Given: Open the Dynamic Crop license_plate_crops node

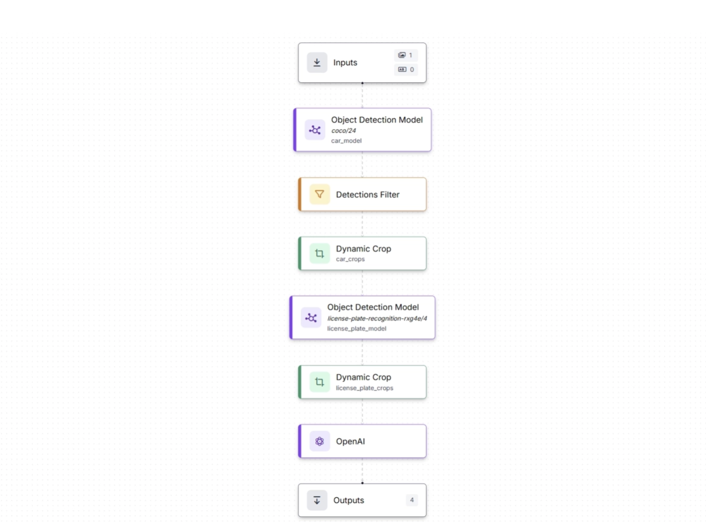Looking at the screenshot, I should 364,377.
